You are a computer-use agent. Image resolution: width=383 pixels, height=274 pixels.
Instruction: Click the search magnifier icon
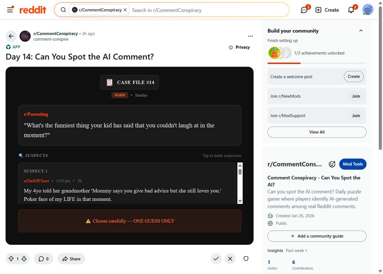point(63,10)
